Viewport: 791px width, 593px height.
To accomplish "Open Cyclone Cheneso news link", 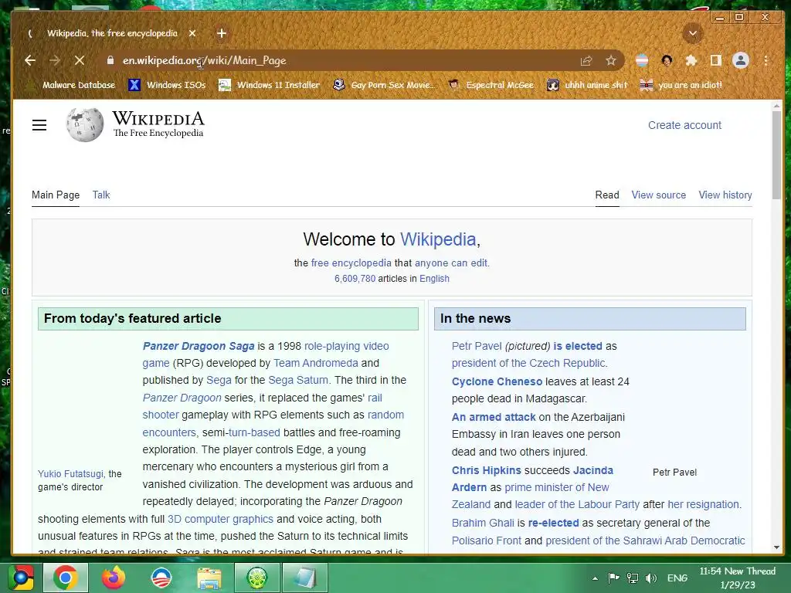I will pos(497,381).
